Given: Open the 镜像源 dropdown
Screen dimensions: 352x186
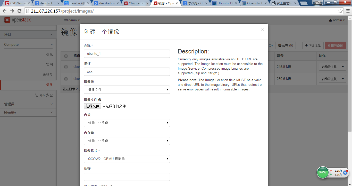Looking at the screenshot, I should (x=127, y=90).
